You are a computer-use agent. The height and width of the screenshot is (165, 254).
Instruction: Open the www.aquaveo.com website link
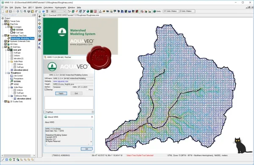point(61,81)
